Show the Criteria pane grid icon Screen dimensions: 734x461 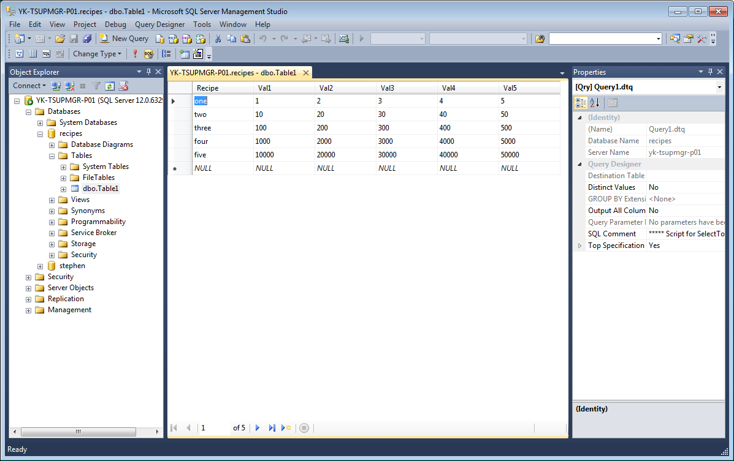(32, 54)
